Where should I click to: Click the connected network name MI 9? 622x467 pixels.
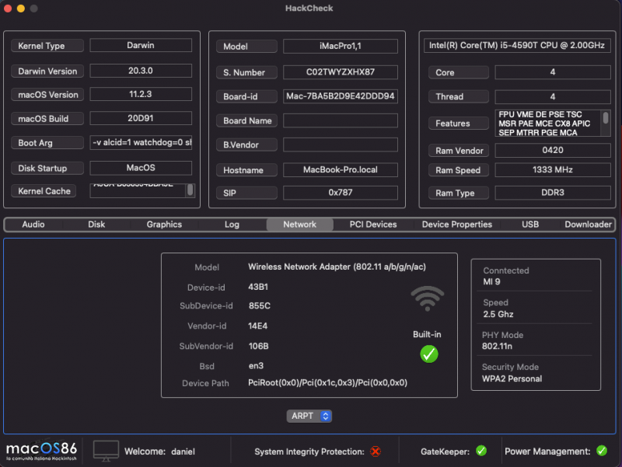pos(491,282)
